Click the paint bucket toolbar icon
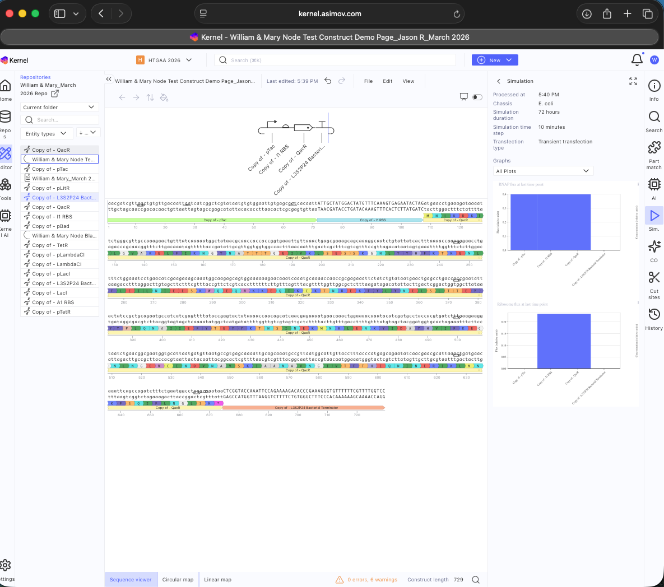The height and width of the screenshot is (587, 664). click(164, 98)
